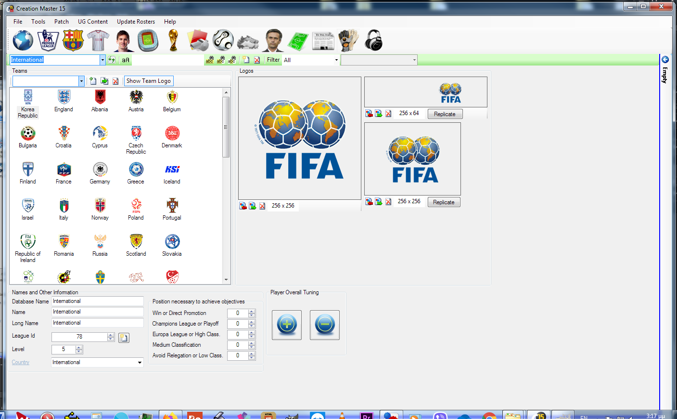
Task: Expand the International league selector dropdown
Action: (x=102, y=60)
